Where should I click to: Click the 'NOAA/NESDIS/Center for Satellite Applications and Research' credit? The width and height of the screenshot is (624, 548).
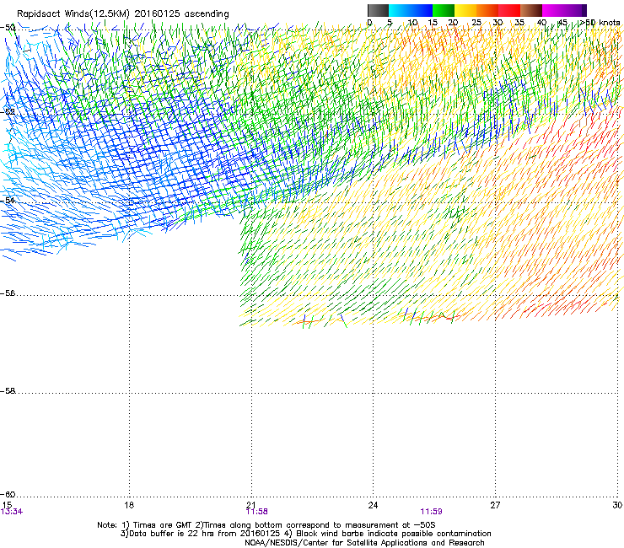point(364,543)
